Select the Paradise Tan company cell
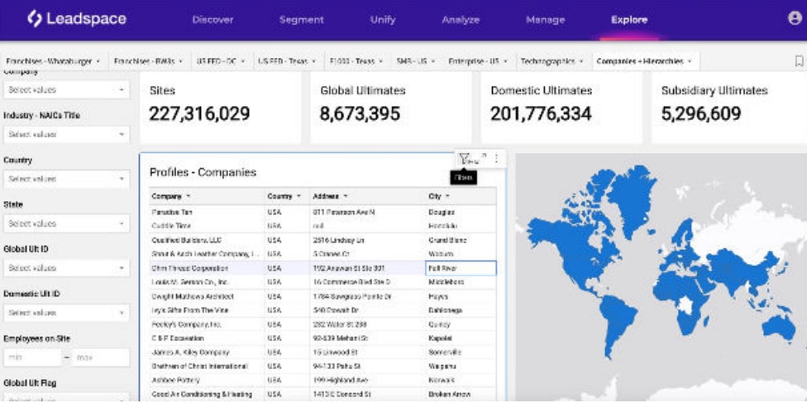The width and height of the screenshot is (807, 403). [x=208, y=213]
